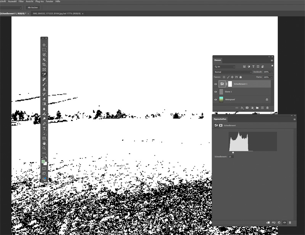This screenshot has height=235, width=305.
Task: Select the Path Selection tool
Action: (44, 134)
